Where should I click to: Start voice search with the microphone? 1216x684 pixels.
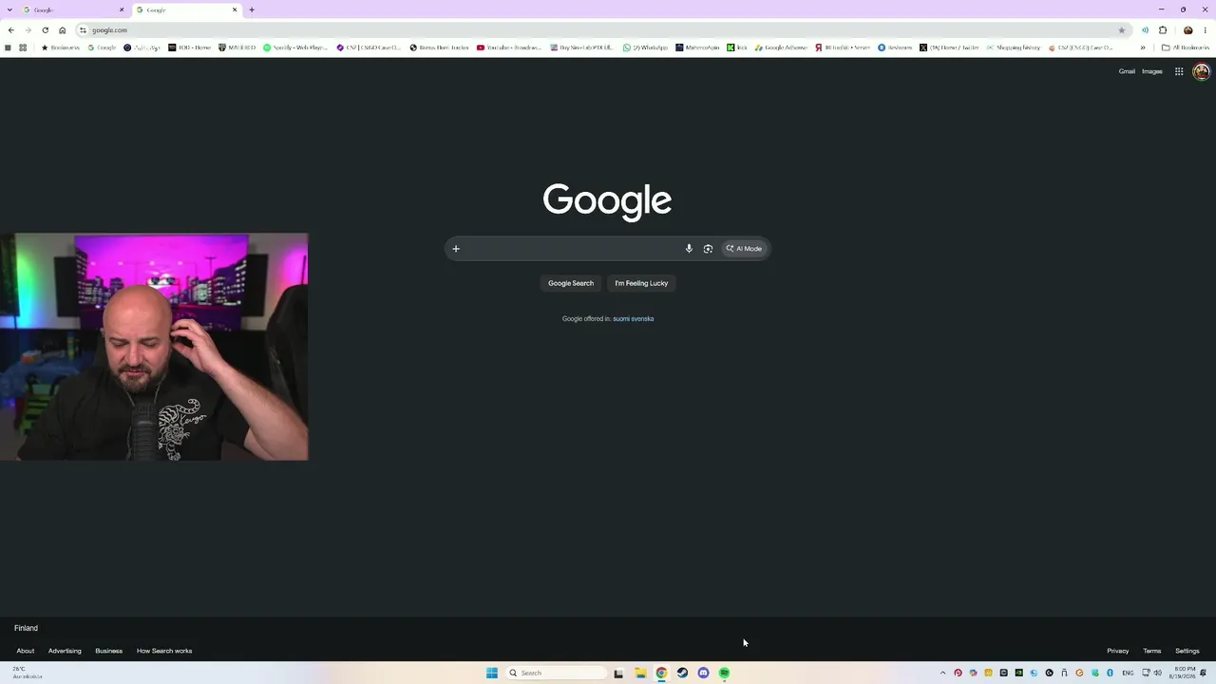(x=689, y=249)
